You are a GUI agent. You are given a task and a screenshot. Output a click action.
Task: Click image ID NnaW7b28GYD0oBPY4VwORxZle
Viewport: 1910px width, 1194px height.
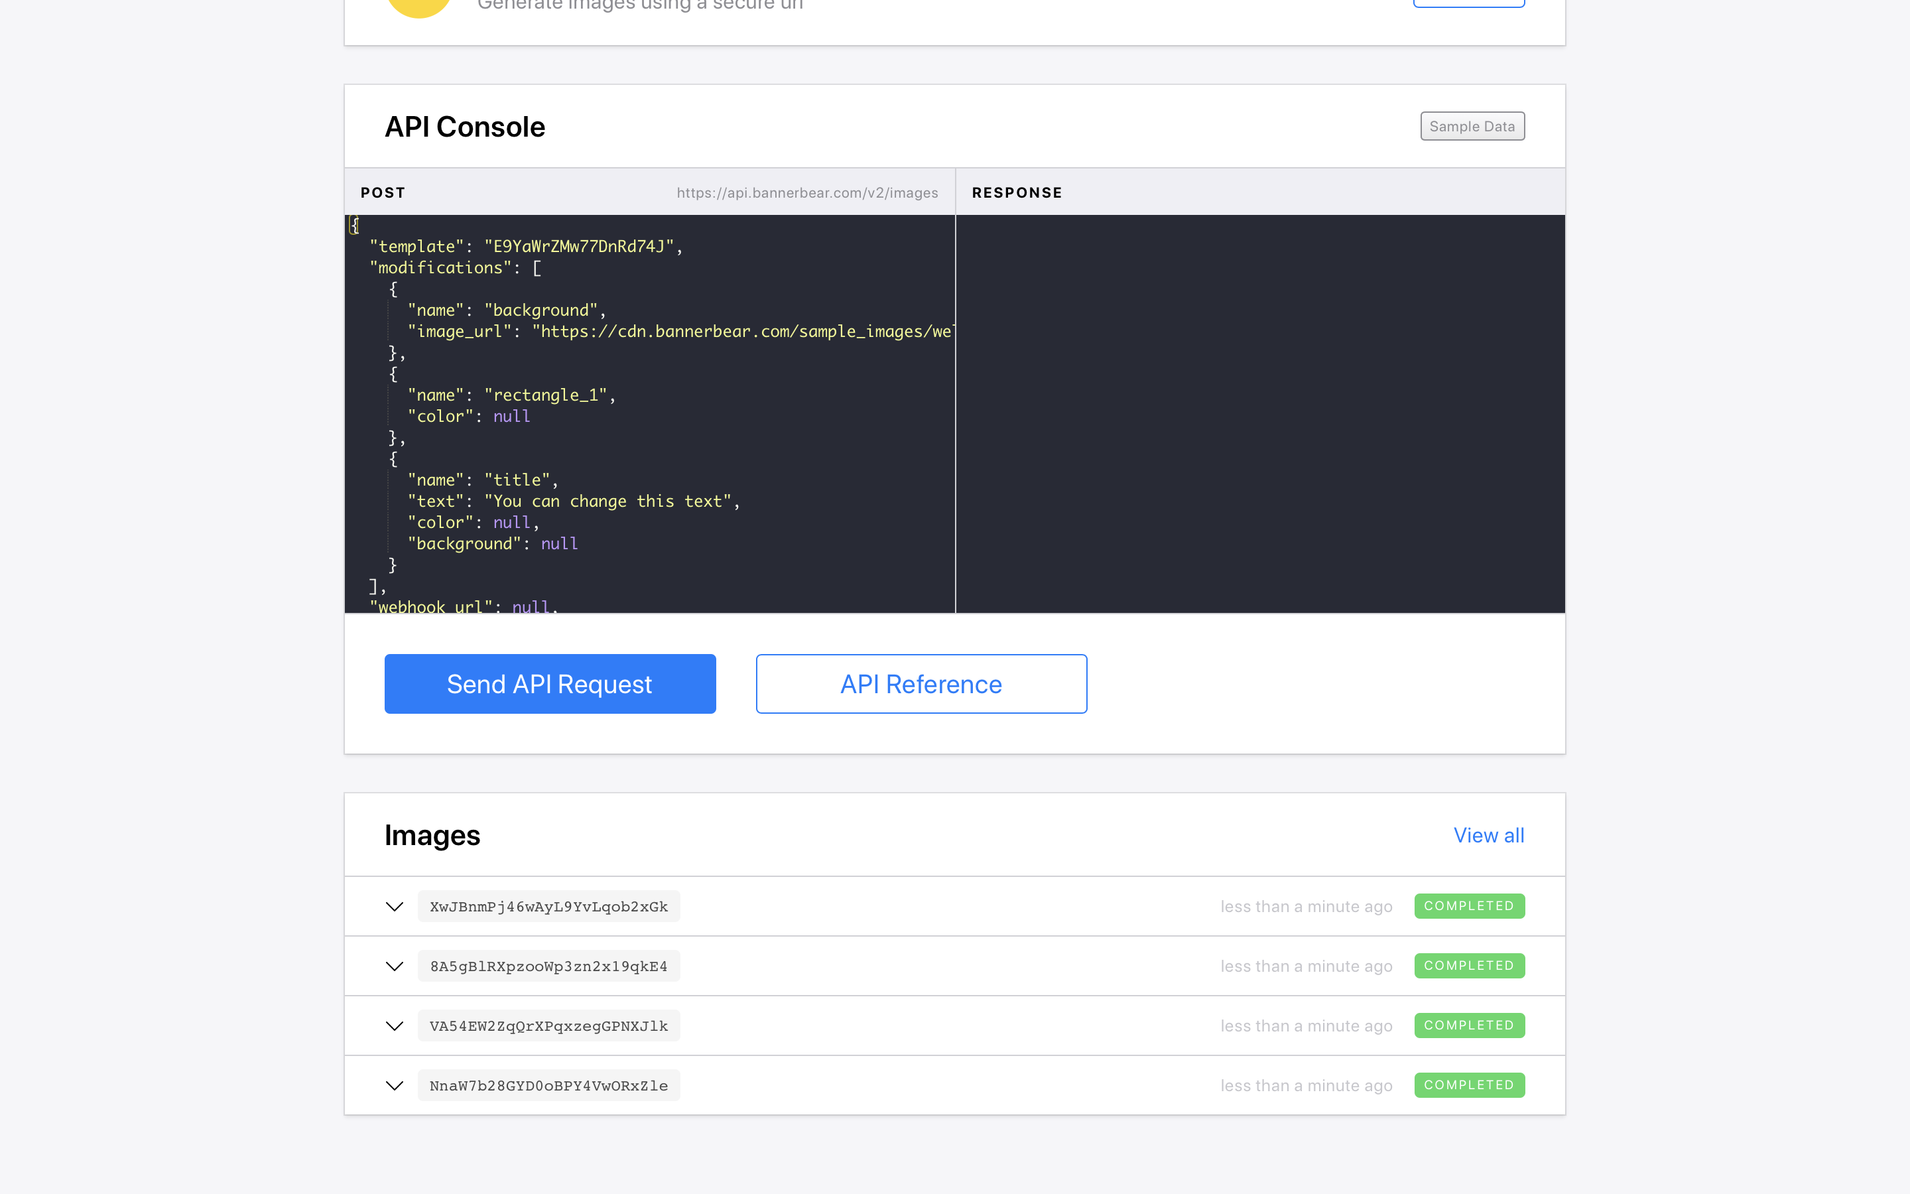(x=548, y=1086)
